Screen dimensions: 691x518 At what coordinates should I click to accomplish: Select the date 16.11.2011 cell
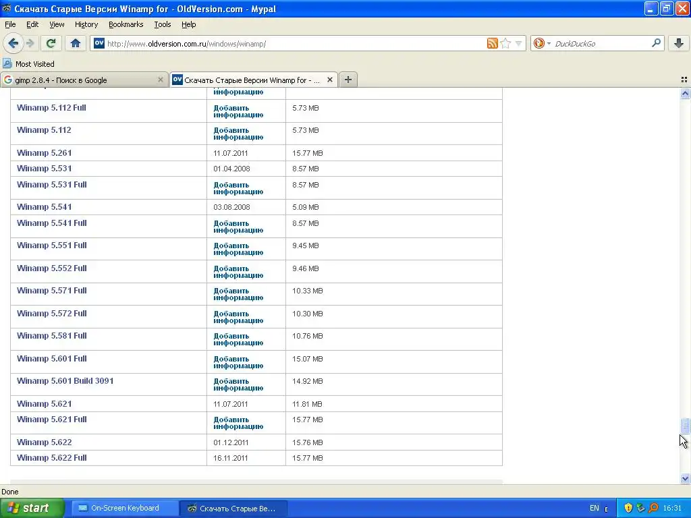click(231, 458)
